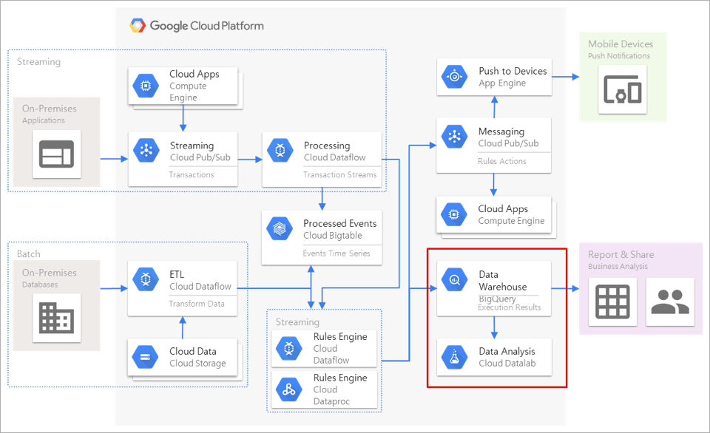The image size is (710, 433).
Task: Click the grid table icon under Report & Share
Action: [612, 301]
